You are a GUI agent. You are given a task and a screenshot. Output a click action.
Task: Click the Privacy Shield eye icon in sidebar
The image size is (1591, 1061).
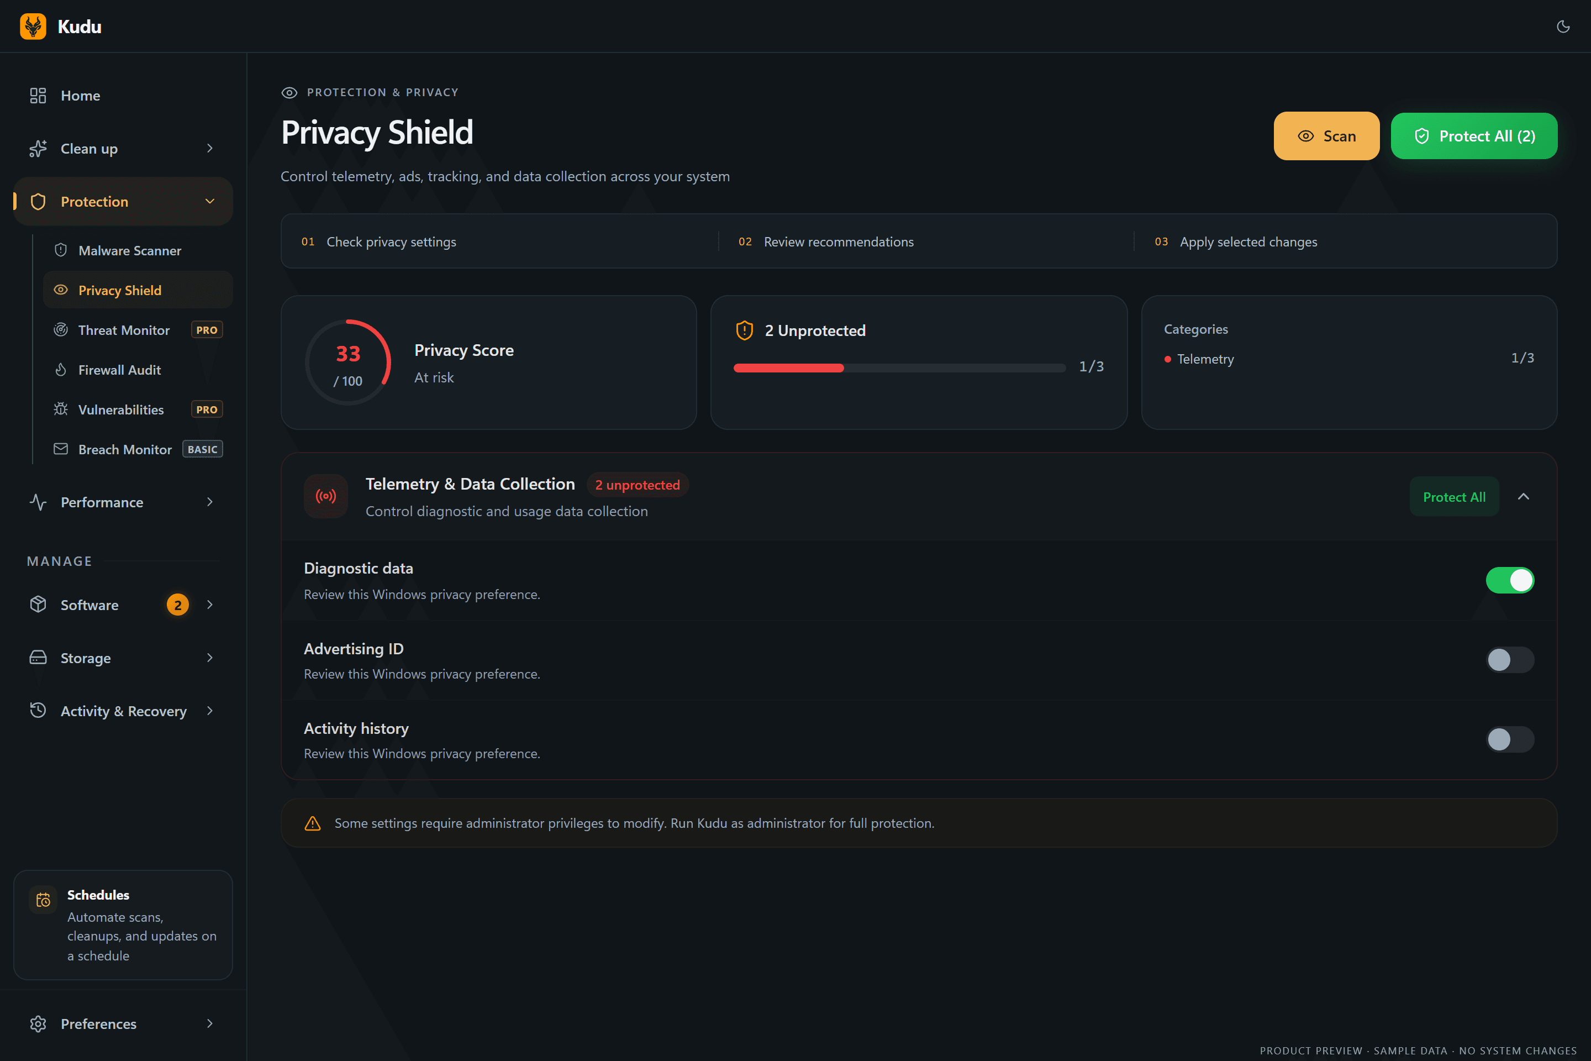[61, 290]
